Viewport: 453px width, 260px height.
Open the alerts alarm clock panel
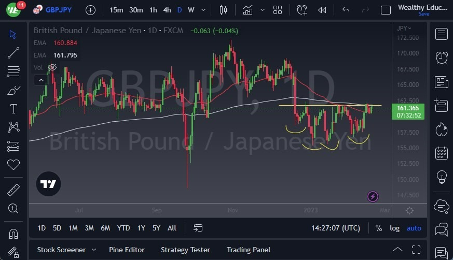click(x=442, y=57)
